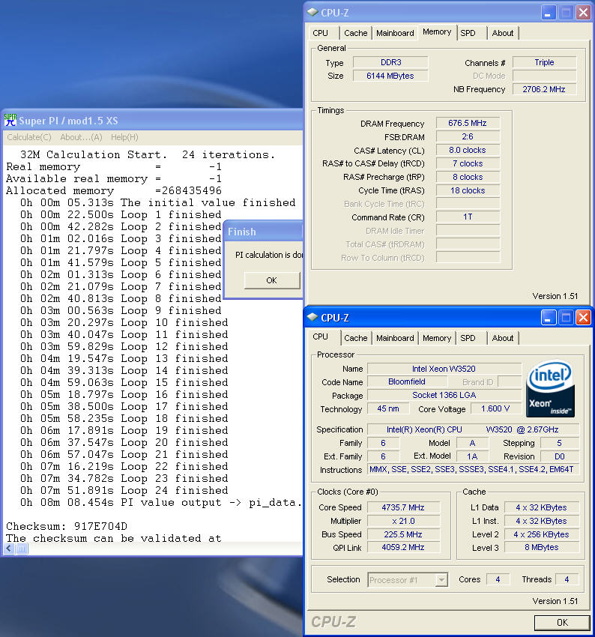The width and height of the screenshot is (595, 637).
Task: Click the memory Size value 6144 MBytes
Action: (x=390, y=76)
